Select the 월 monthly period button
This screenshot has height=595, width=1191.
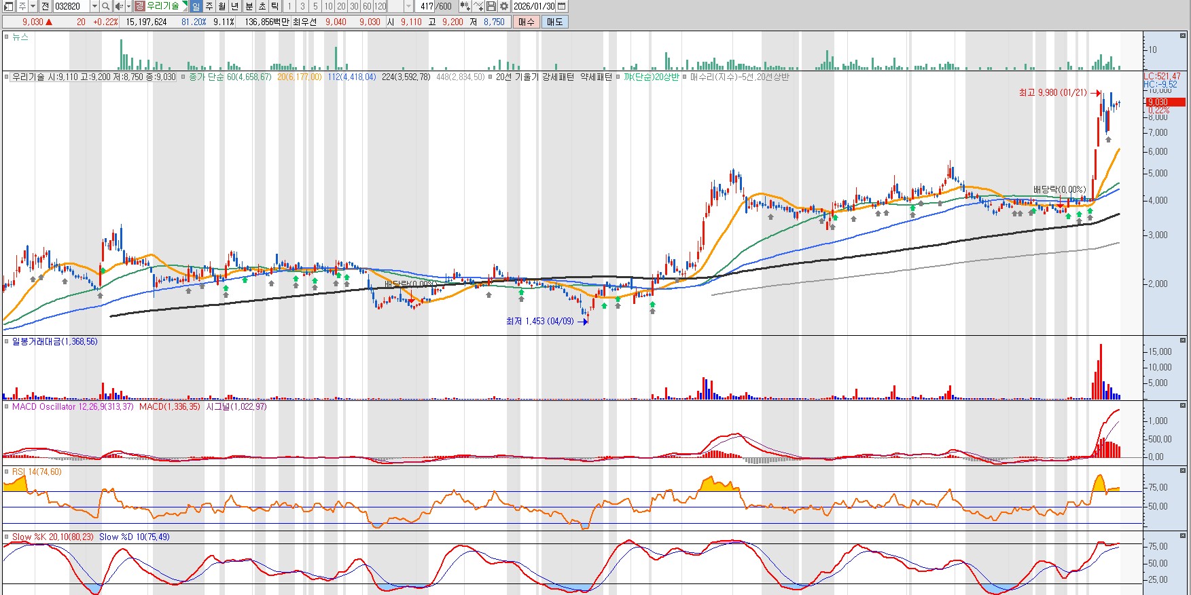(222, 6)
